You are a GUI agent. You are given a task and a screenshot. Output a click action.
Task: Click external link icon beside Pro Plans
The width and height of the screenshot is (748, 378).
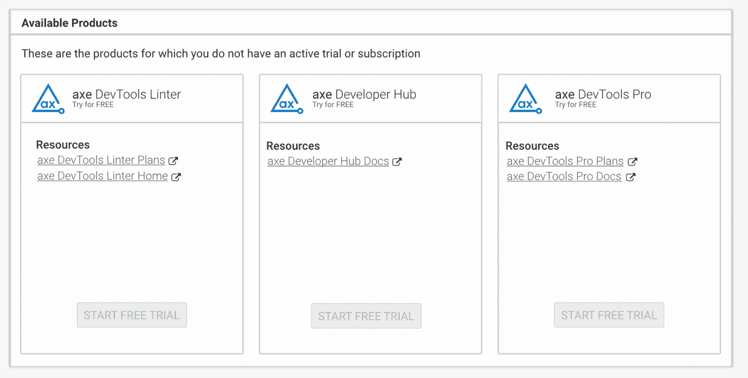(x=633, y=161)
